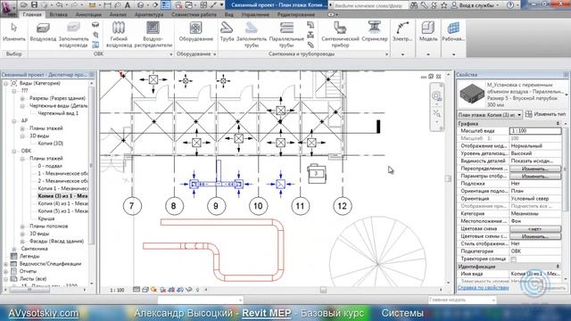Viewport: 571px width, 321px height.
Task: Expand the ОВК panel dialog launcher arrow
Action: (x=171, y=54)
